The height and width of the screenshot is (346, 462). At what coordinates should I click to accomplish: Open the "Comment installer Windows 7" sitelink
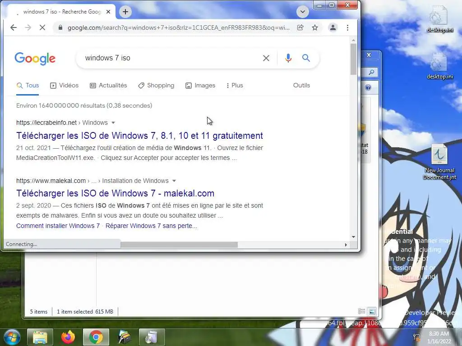(x=58, y=226)
